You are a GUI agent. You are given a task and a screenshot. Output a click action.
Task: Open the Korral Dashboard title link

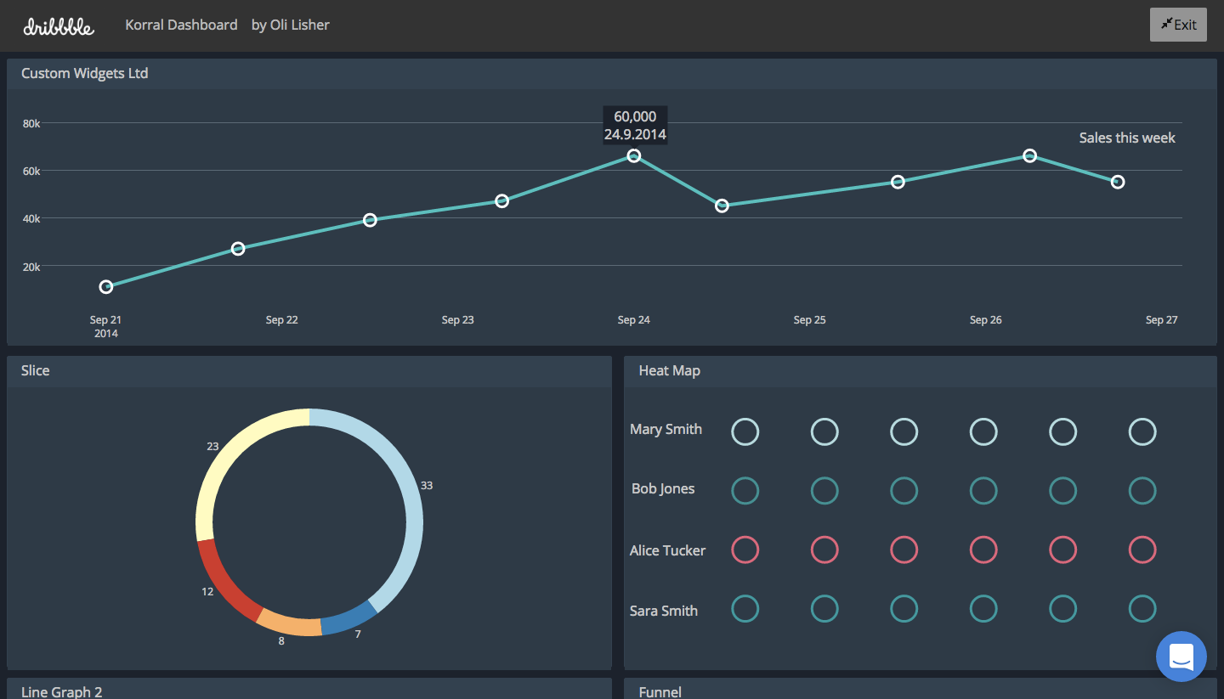pos(181,25)
